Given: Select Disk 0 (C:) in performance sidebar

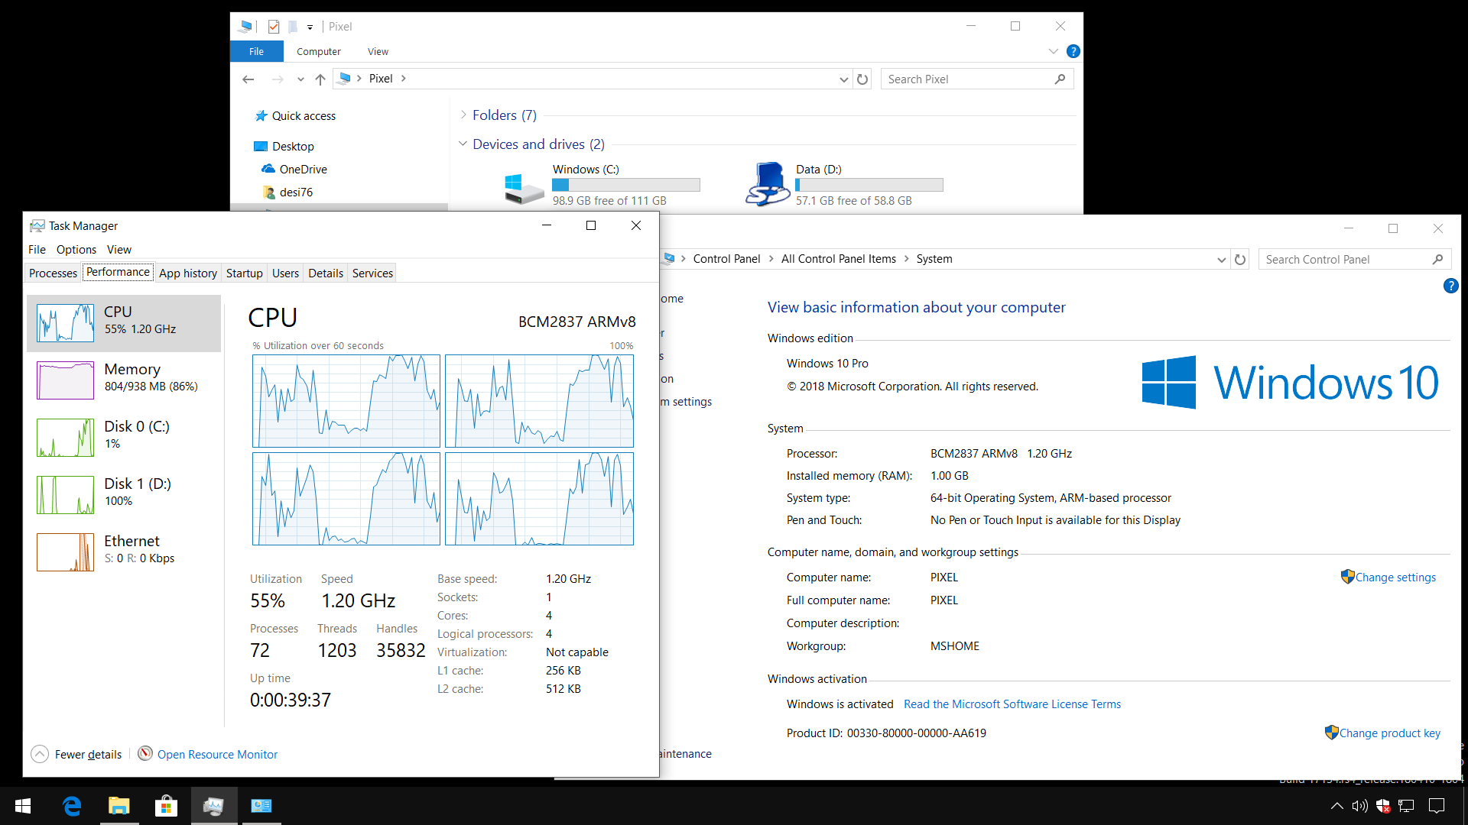Looking at the screenshot, I should (124, 438).
